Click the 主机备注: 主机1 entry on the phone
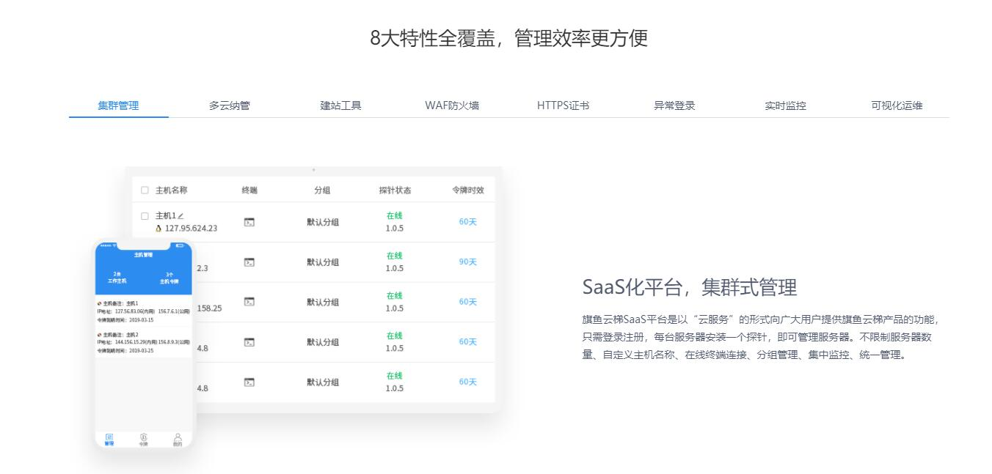This screenshot has width=992, height=474. [144, 311]
